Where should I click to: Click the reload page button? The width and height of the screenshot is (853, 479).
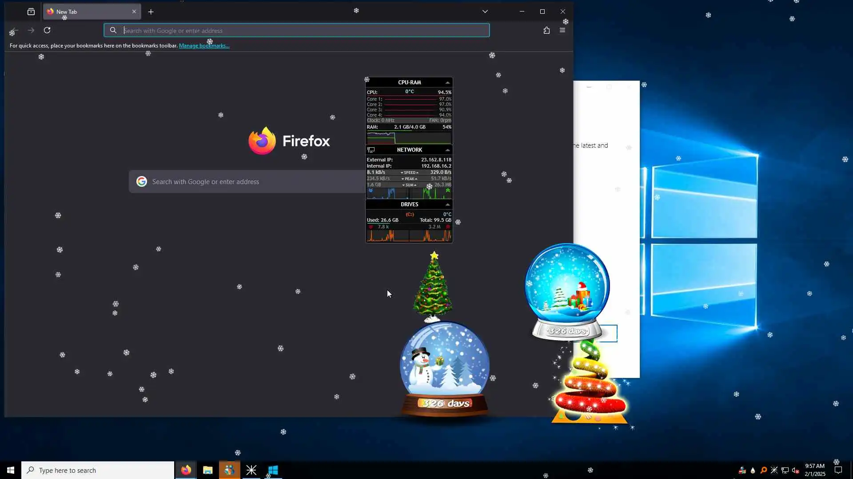pyautogui.click(x=47, y=30)
